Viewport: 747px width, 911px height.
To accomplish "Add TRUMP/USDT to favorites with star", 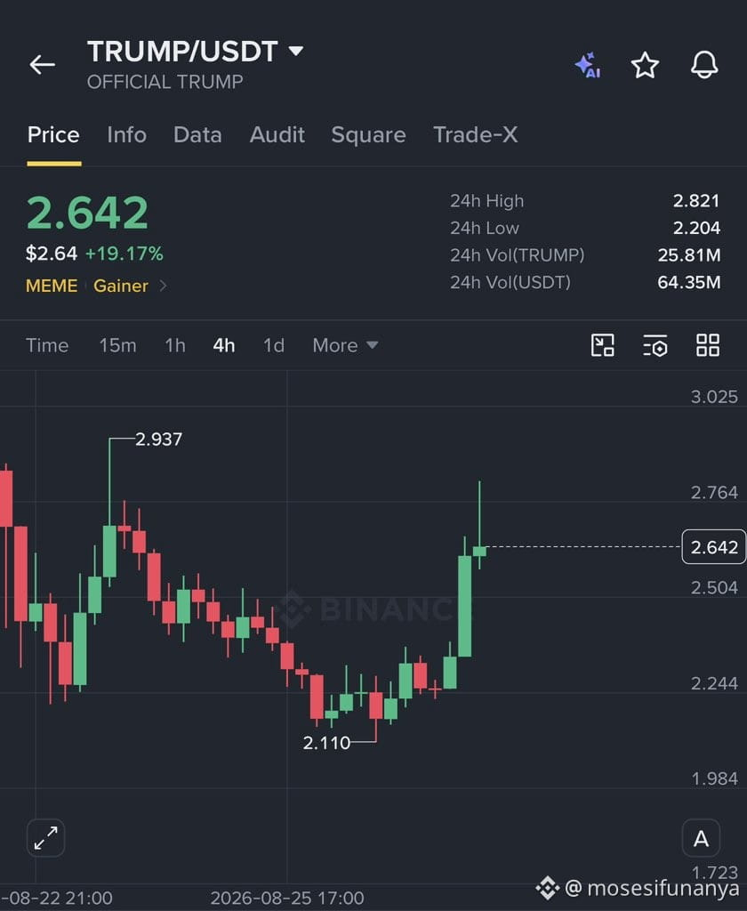I will click(x=645, y=65).
